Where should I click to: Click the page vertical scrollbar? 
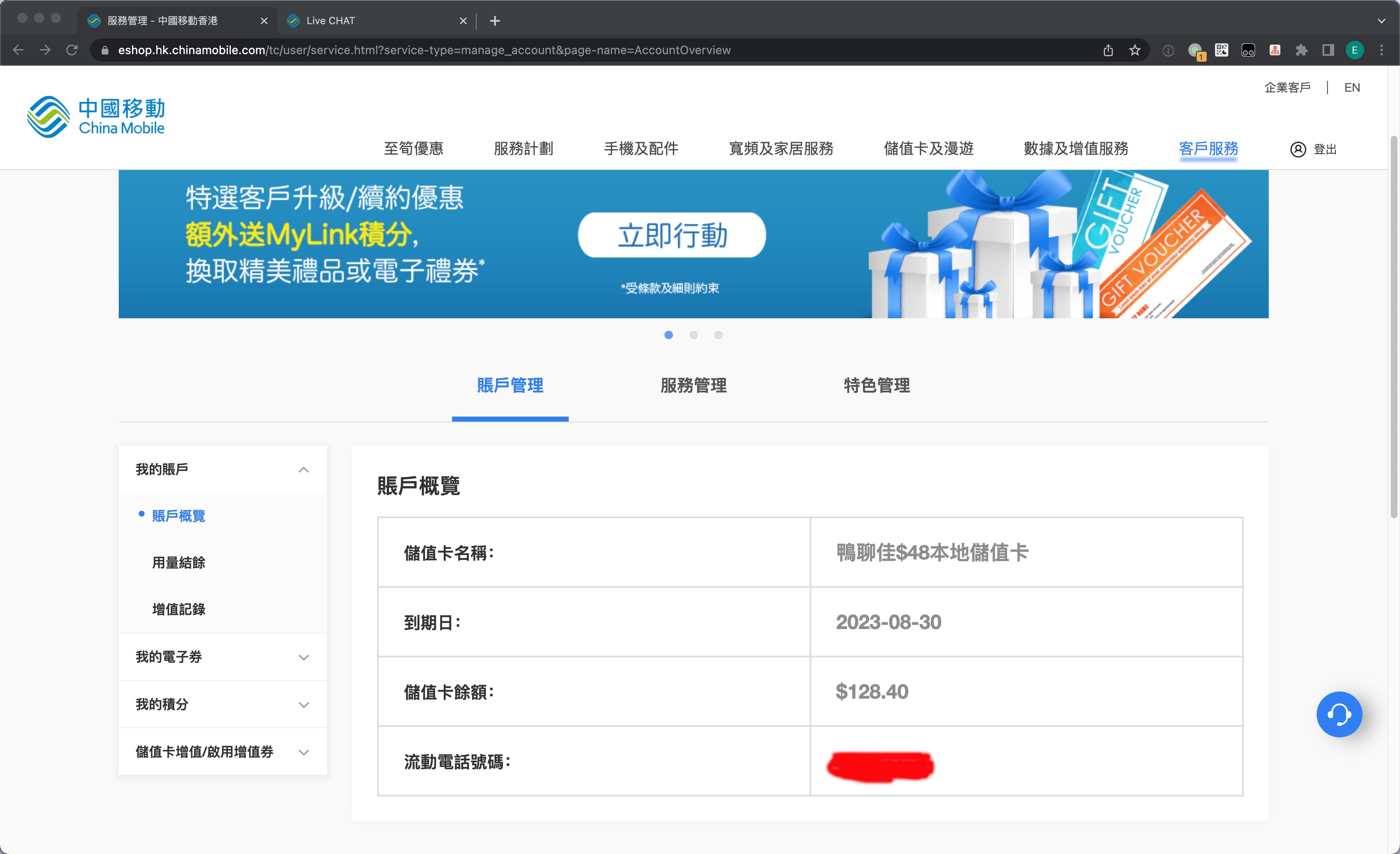click(1394, 327)
